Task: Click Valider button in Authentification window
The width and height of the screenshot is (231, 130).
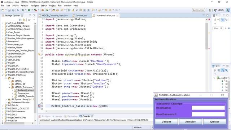Action: pyautogui.click(x=166, y=122)
